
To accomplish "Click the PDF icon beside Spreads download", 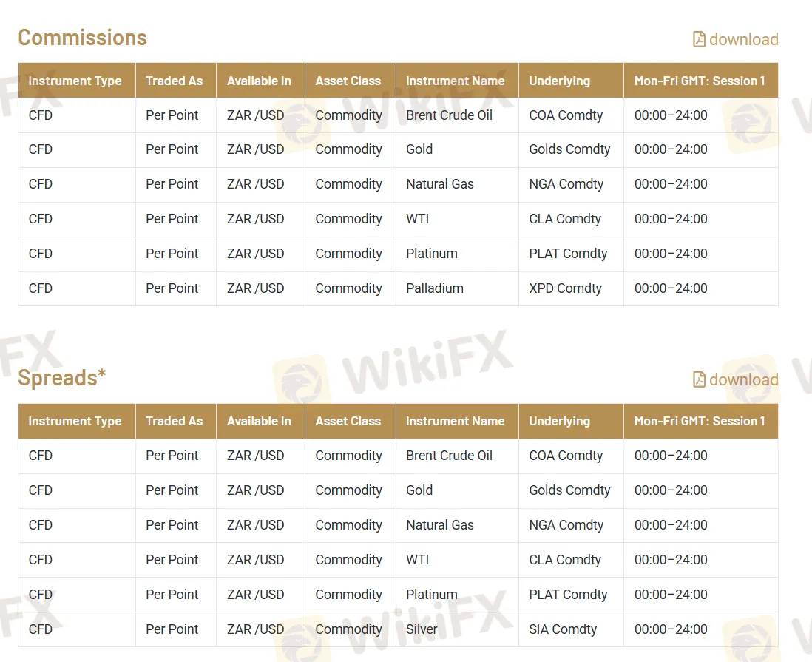I will click(x=699, y=379).
